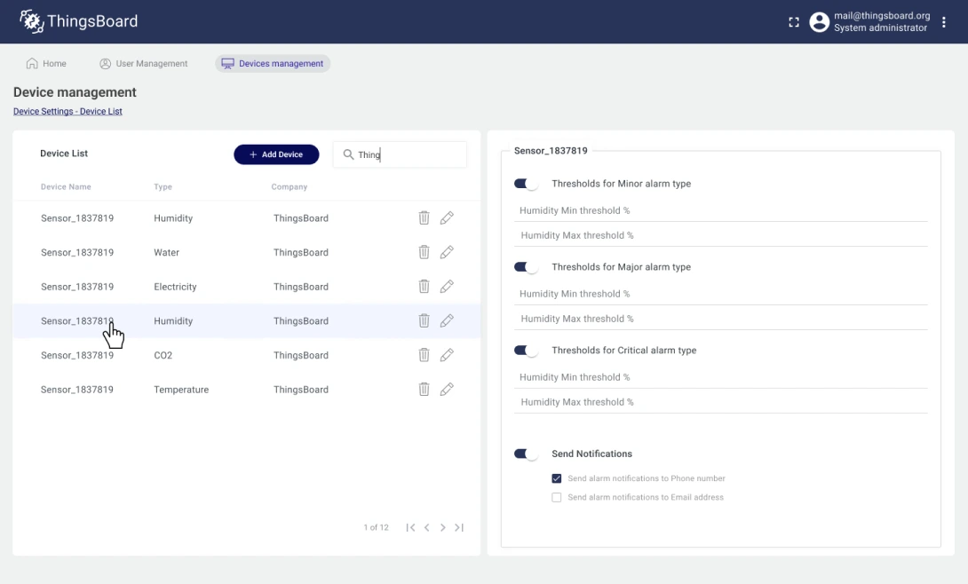Go to next page of device list
Screen dimensions: 968x584
(x=442, y=528)
